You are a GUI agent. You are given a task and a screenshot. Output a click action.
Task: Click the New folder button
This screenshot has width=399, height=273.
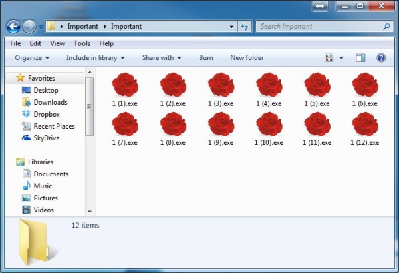247,58
